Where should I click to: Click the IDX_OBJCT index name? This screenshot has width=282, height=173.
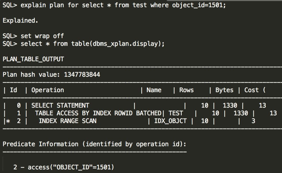170,121
